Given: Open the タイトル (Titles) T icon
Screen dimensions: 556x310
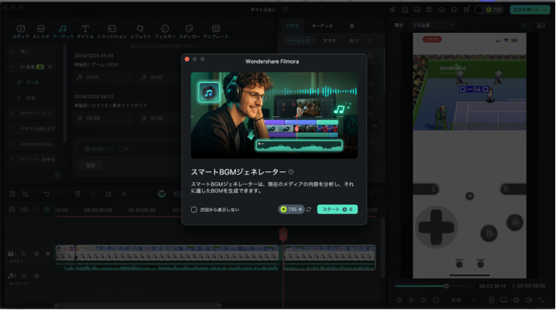Looking at the screenshot, I should coord(85,28).
